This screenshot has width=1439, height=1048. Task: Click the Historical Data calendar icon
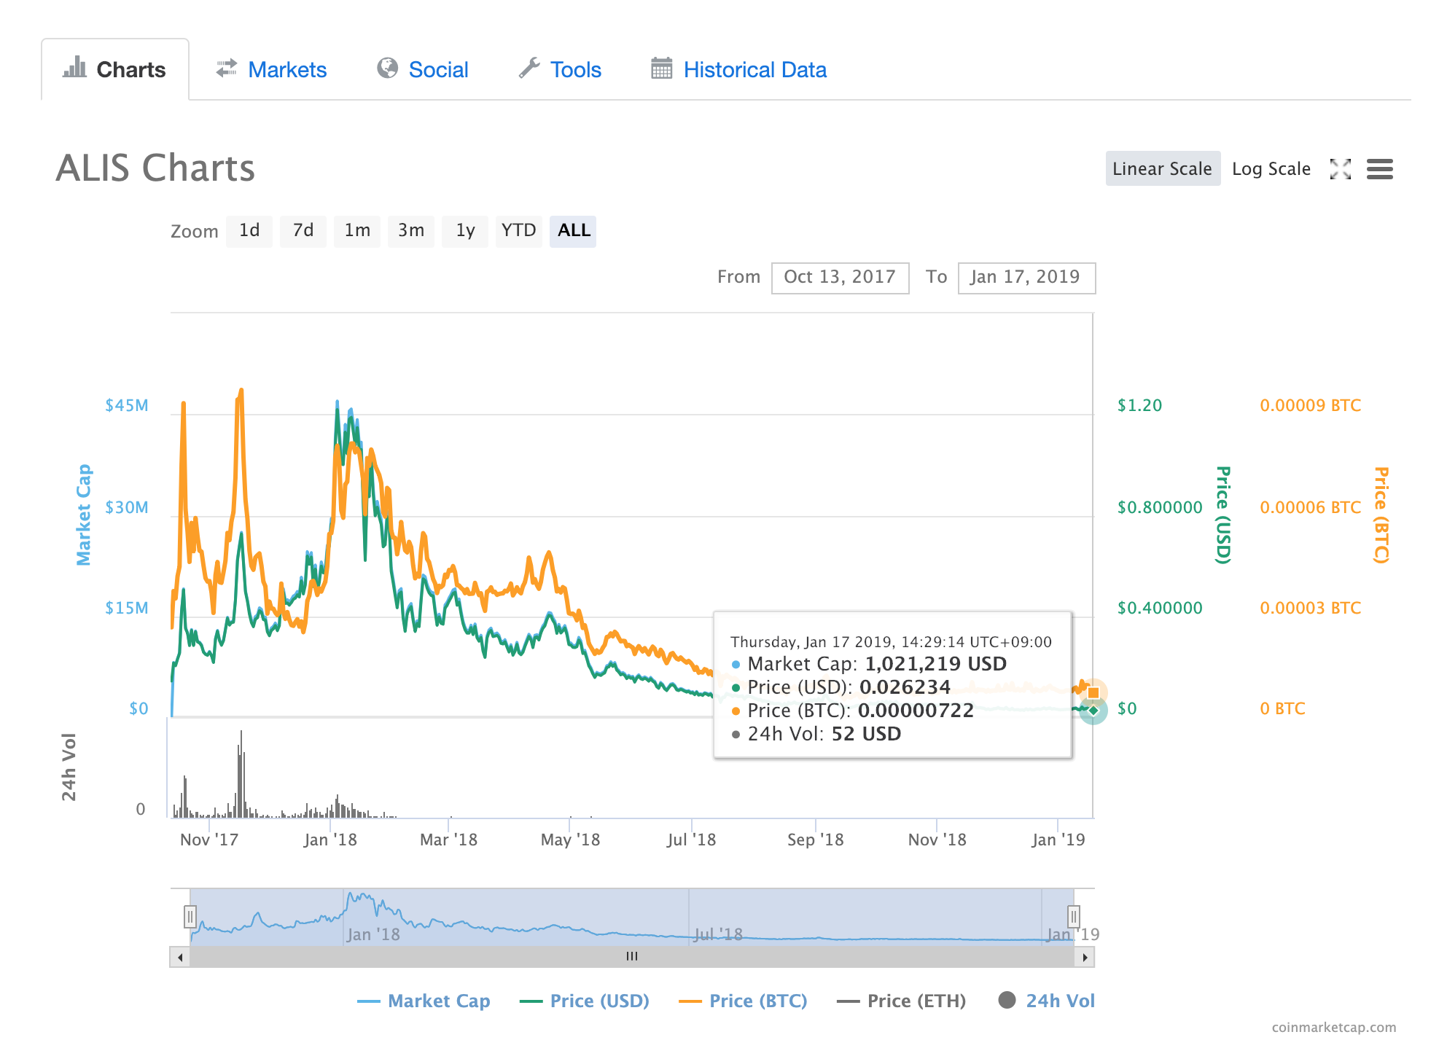coord(661,68)
